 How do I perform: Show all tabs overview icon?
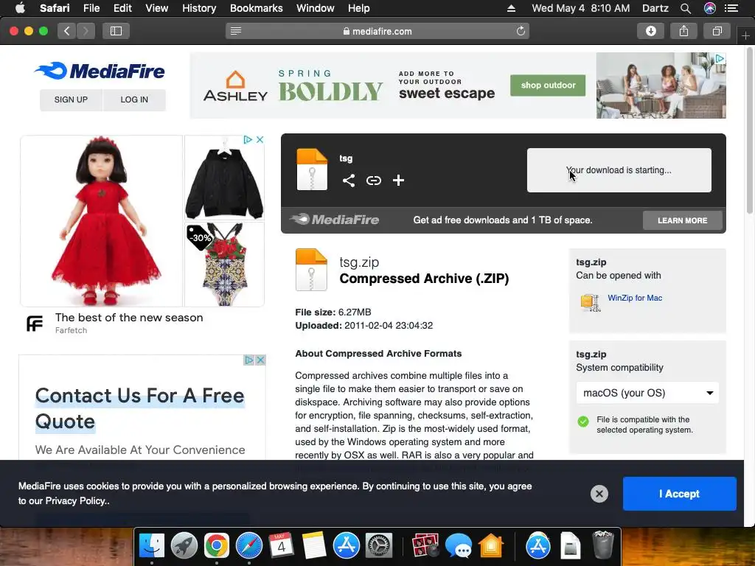(717, 31)
